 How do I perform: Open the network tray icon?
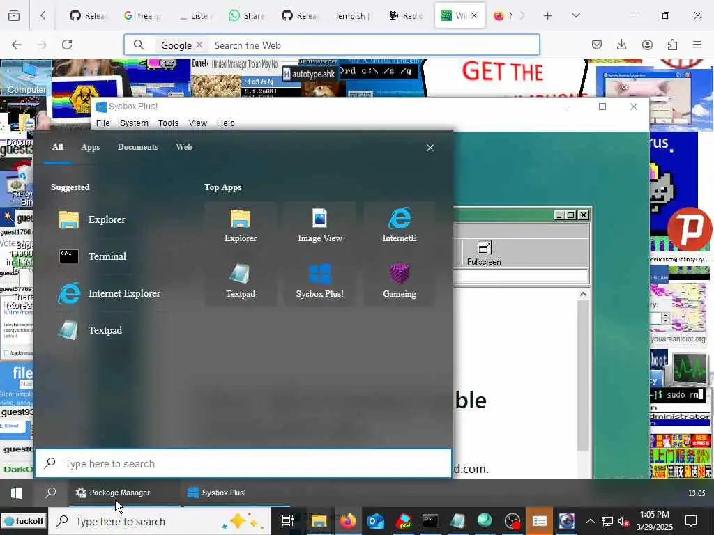607,521
